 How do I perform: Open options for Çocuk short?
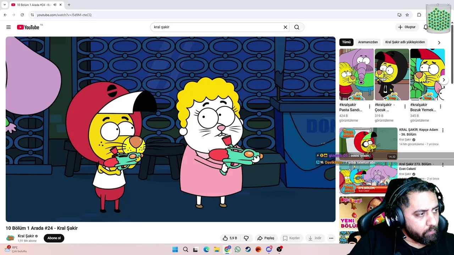(x=405, y=107)
